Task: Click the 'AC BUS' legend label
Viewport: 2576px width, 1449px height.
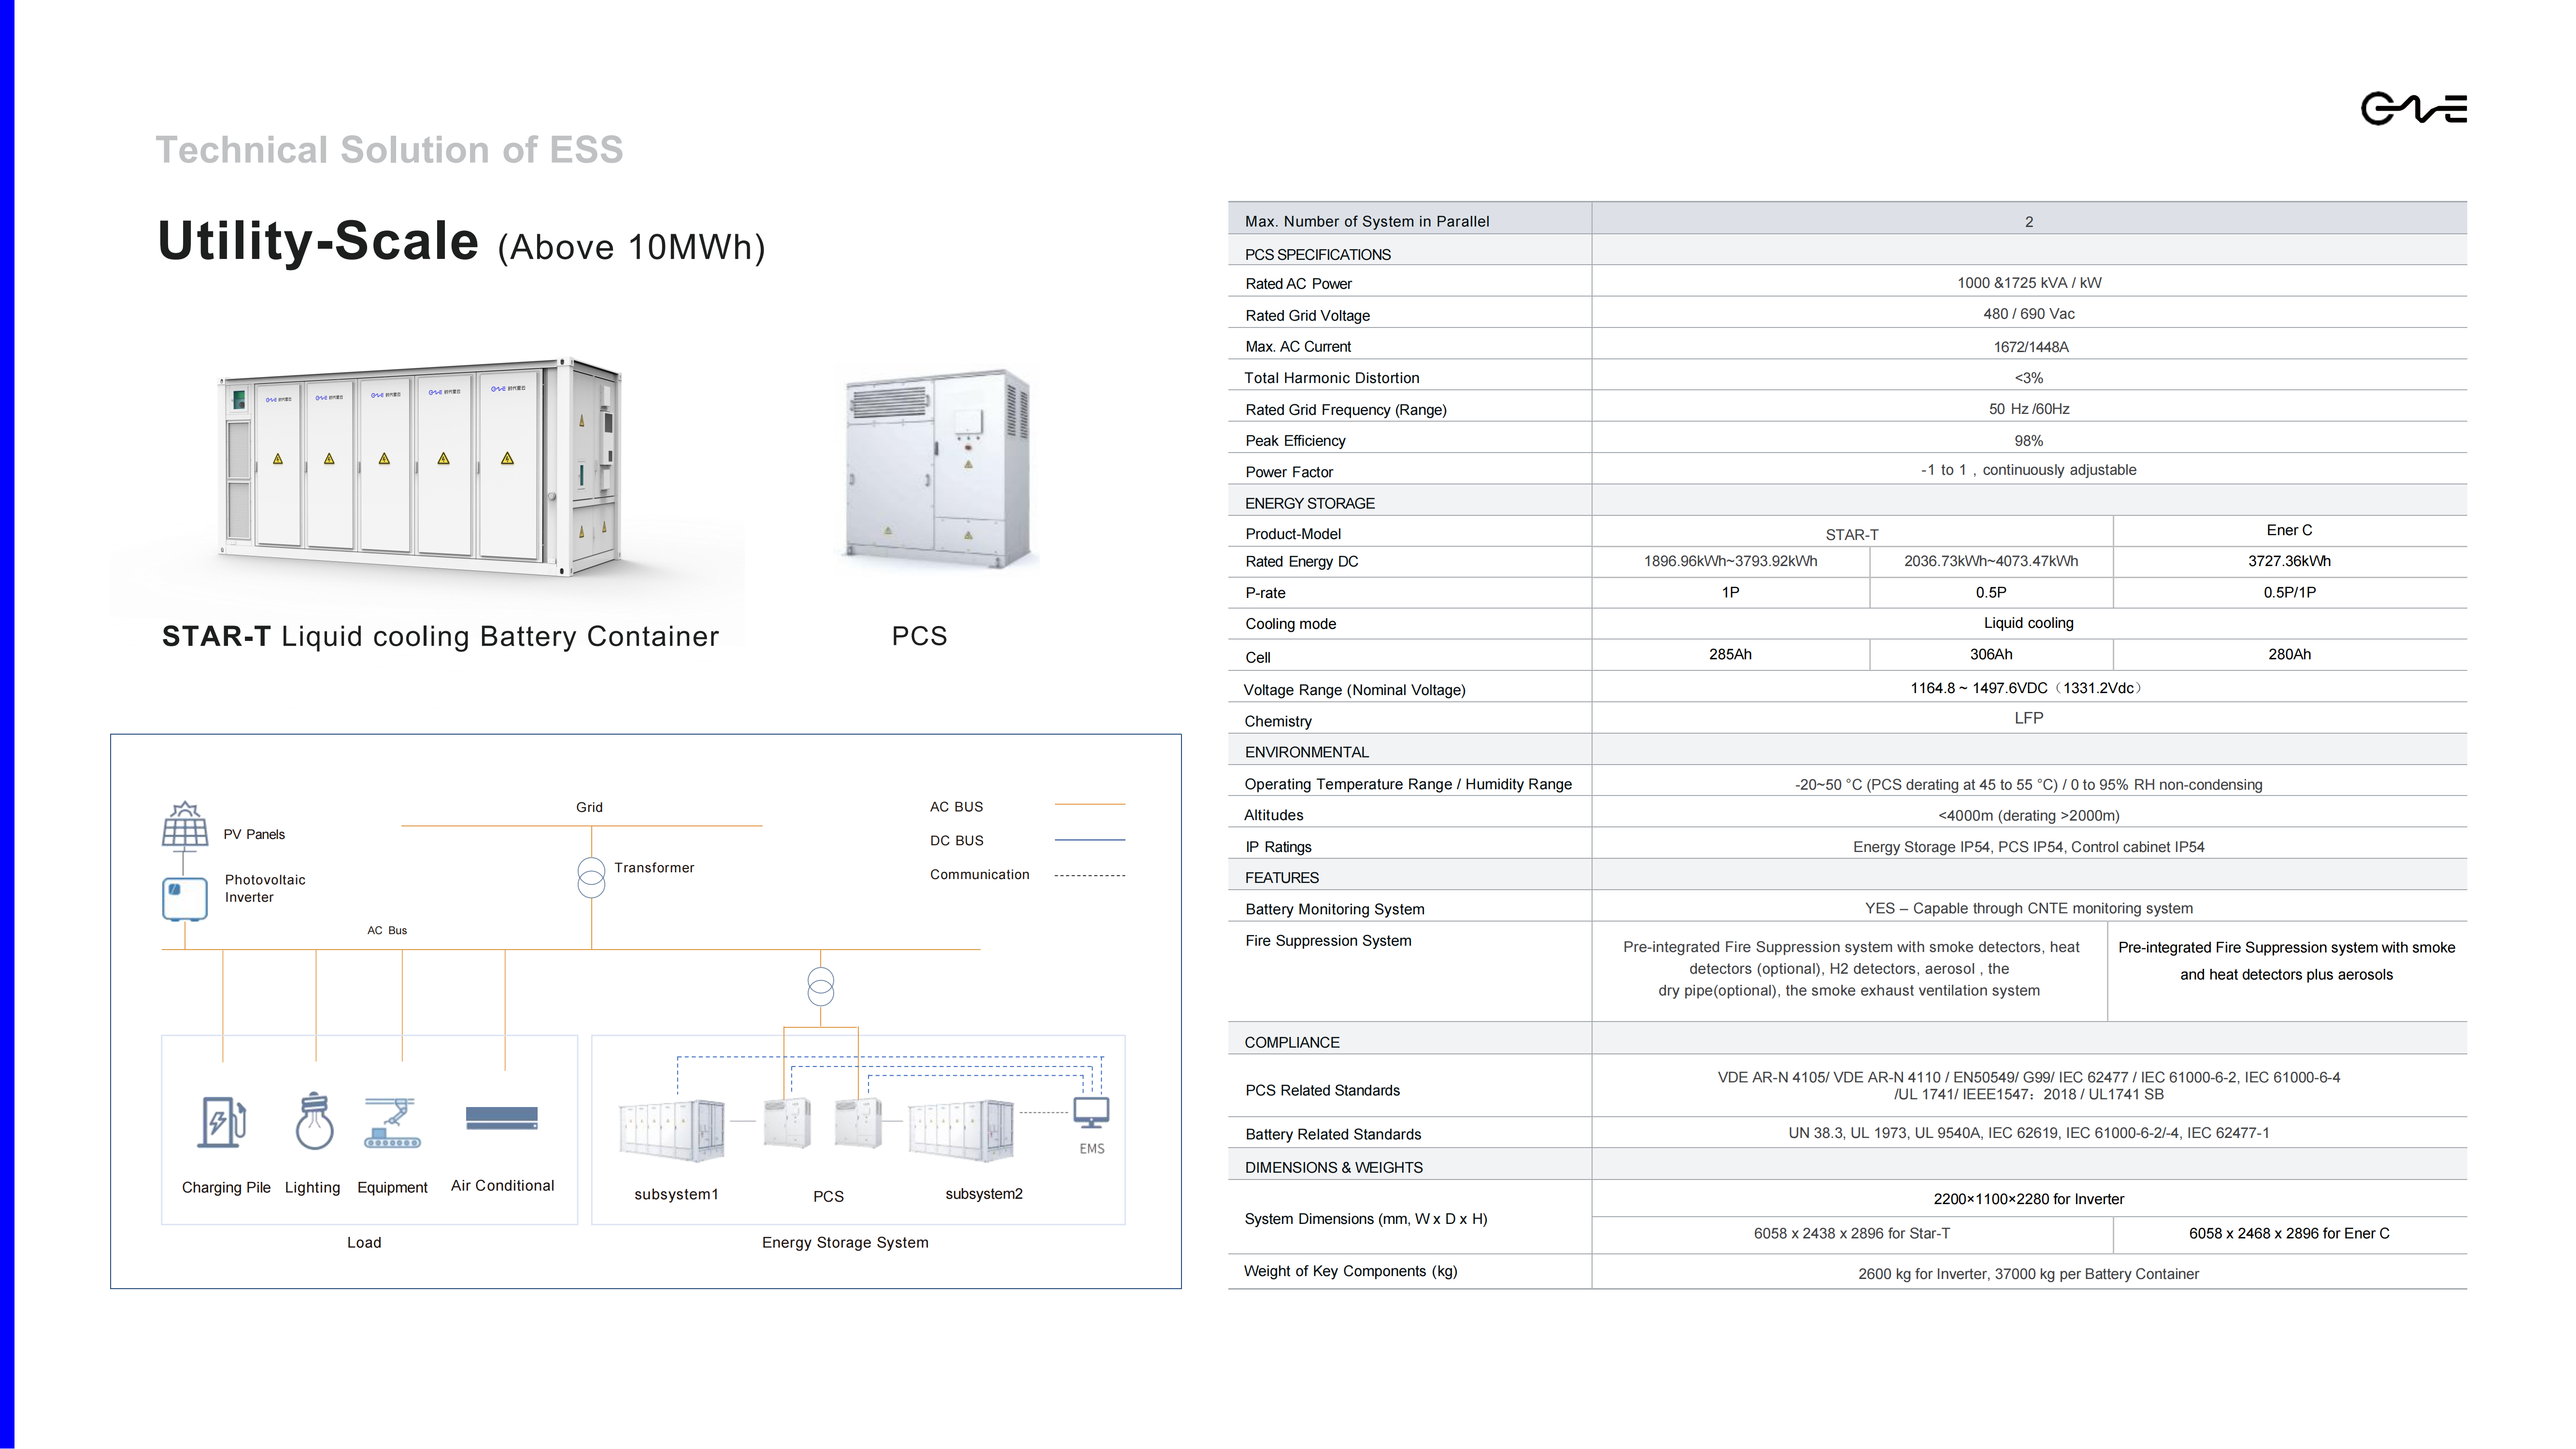Action: (956, 807)
